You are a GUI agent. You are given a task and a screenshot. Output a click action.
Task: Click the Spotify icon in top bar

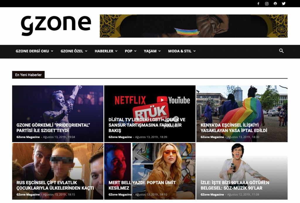pyautogui.click(x=275, y=4)
